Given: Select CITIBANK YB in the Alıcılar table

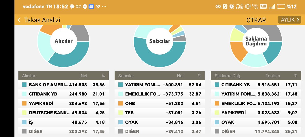Looking at the screenshot, I should (x=63, y=94).
